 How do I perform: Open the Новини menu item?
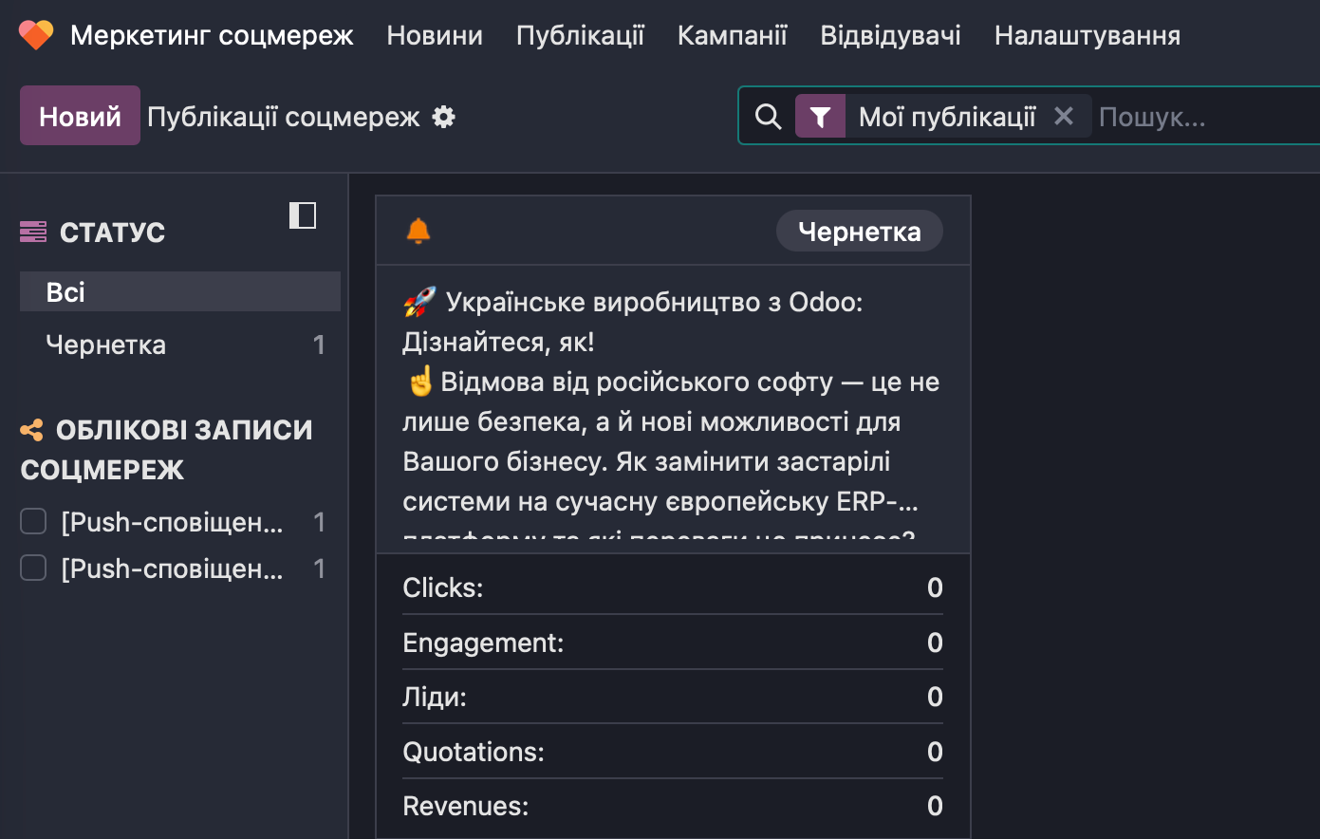(435, 35)
